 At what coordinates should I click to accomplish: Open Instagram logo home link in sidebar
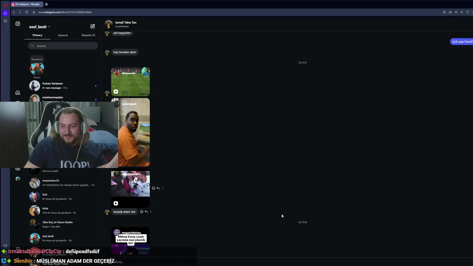[x=18, y=24]
